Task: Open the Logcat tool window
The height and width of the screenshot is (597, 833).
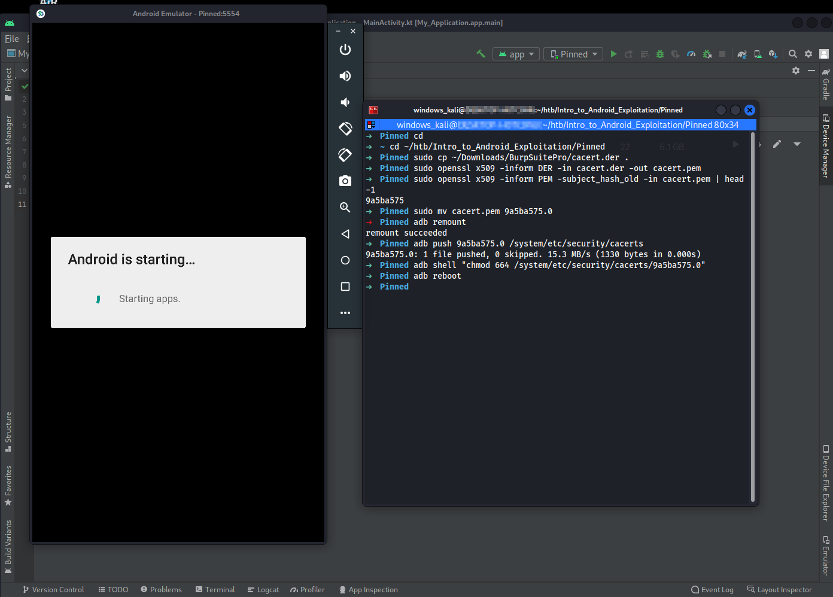Action: [263, 590]
